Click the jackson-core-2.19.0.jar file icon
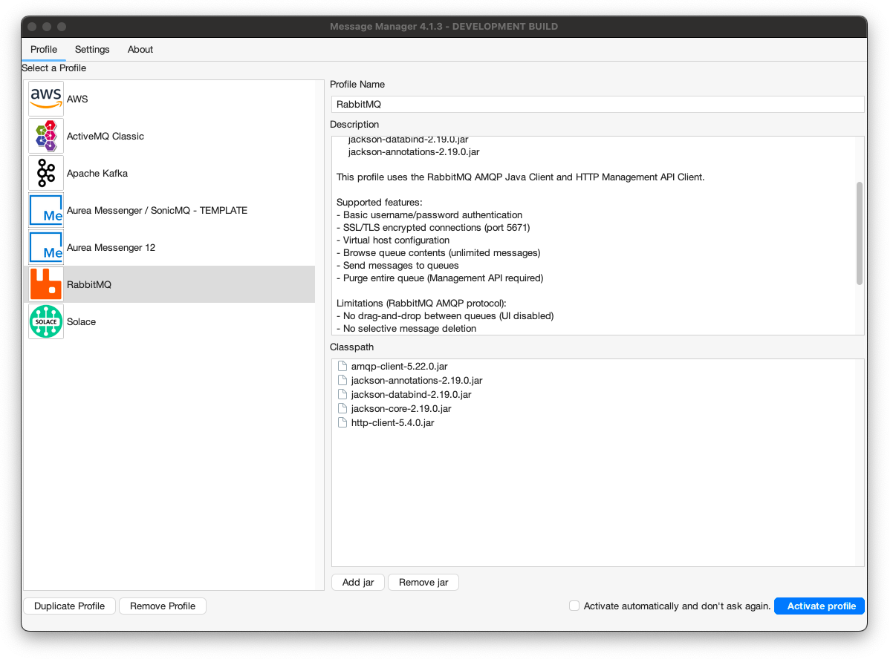 [343, 408]
